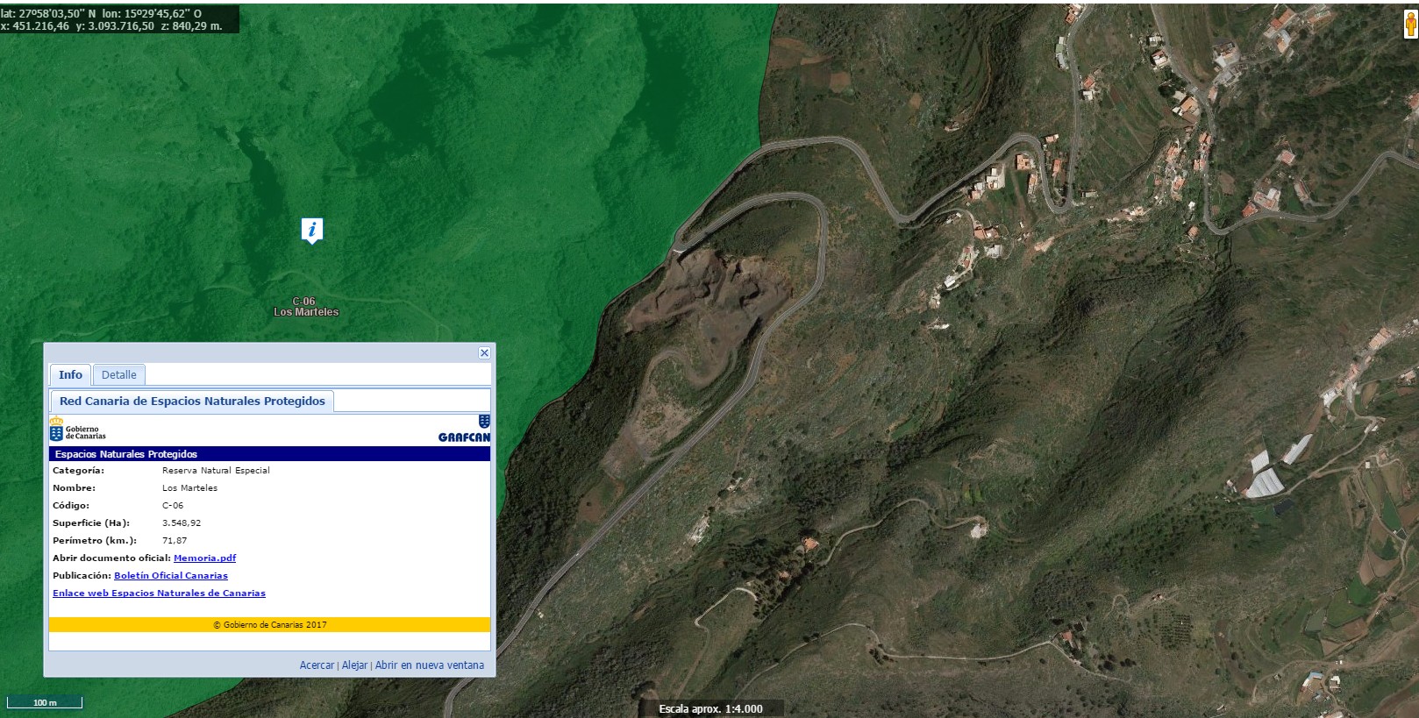Click the GRAFCAN logo

(x=465, y=430)
